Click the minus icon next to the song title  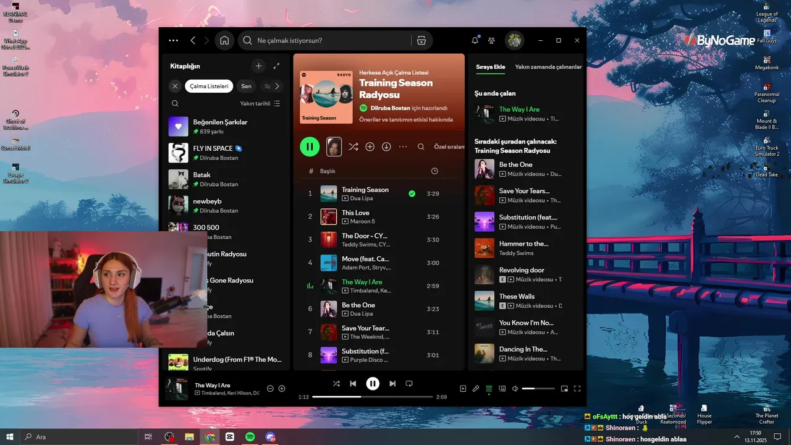pos(270,389)
